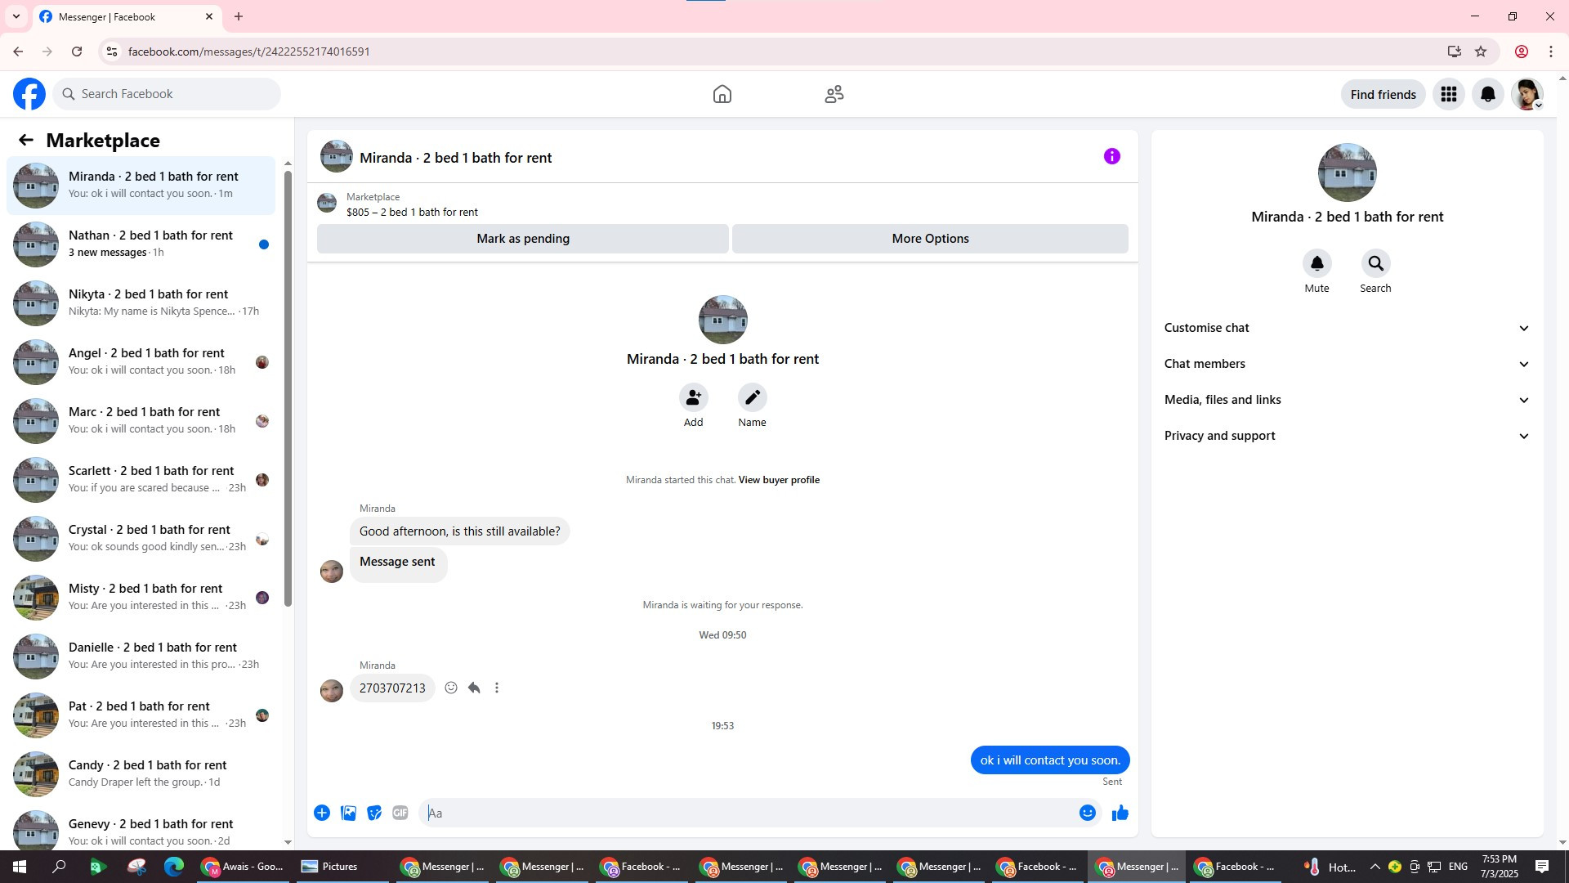Reply to the 2703707213 message
This screenshot has height=883, width=1569.
click(474, 688)
